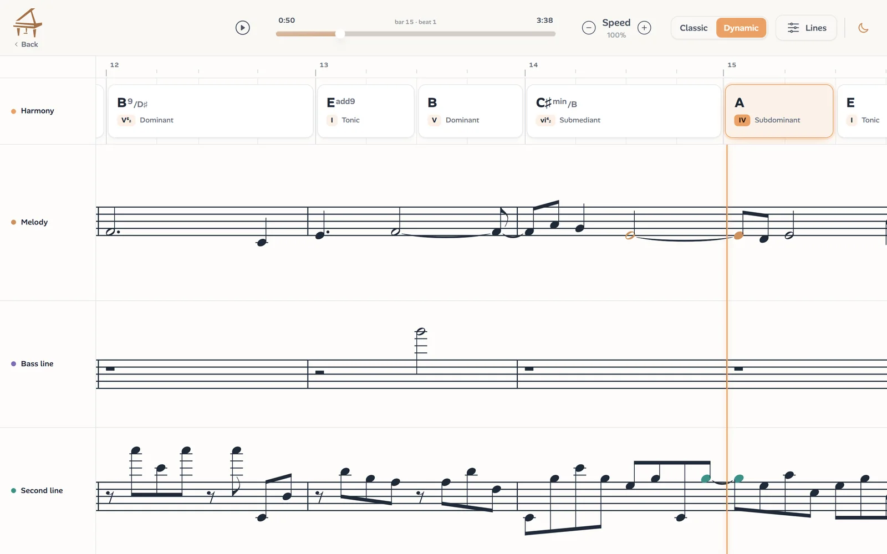
Task: Select the B9/D# dominant chord card
Action: [211, 111]
